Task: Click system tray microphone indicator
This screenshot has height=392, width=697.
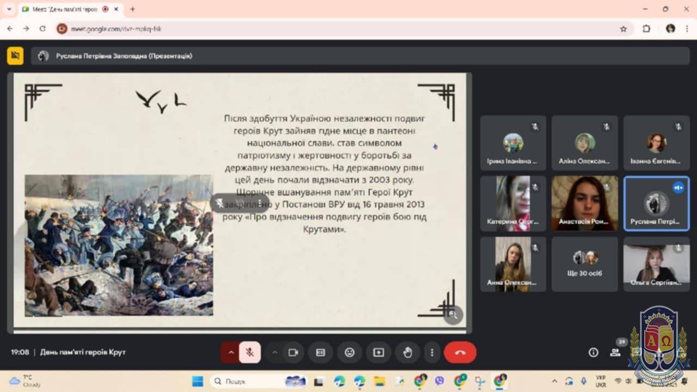Action: click(583, 381)
